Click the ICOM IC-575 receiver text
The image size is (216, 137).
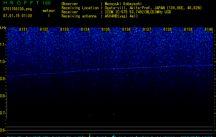138,12
